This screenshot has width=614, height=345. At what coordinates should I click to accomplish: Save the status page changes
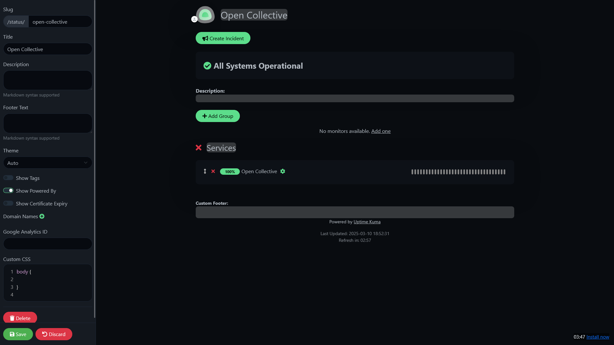pyautogui.click(x=18, y=334)
